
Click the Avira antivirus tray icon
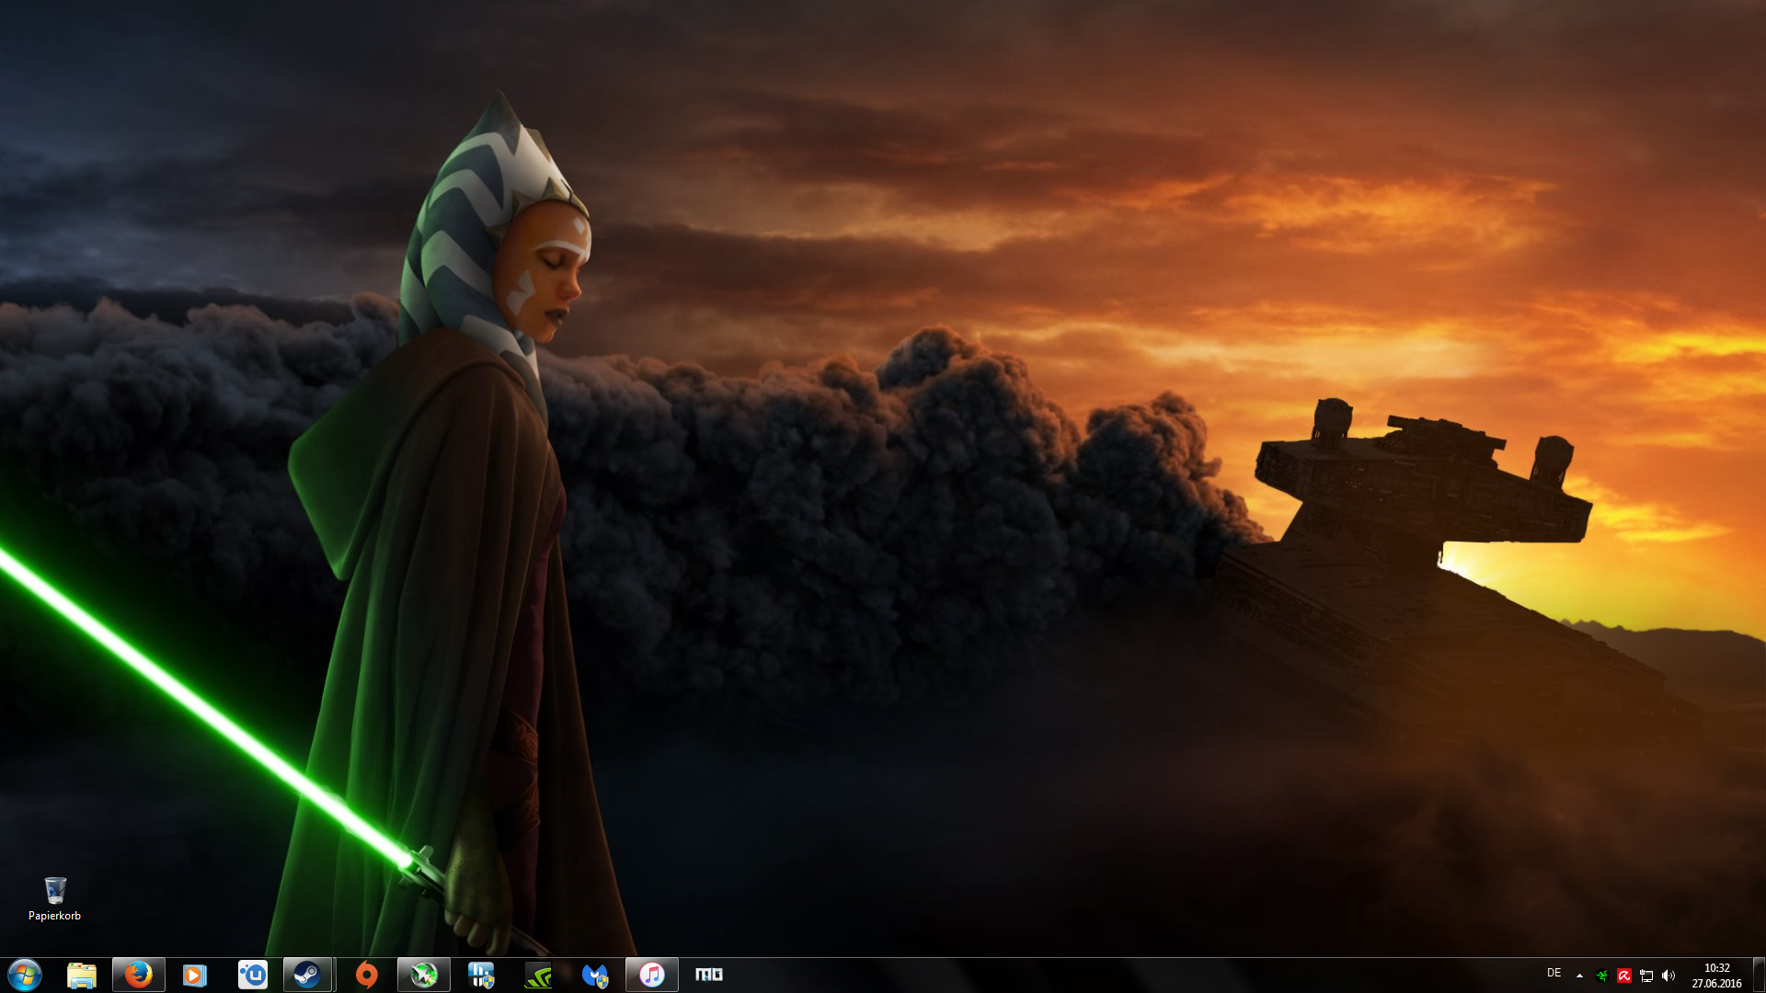[x=1623, y=976]
